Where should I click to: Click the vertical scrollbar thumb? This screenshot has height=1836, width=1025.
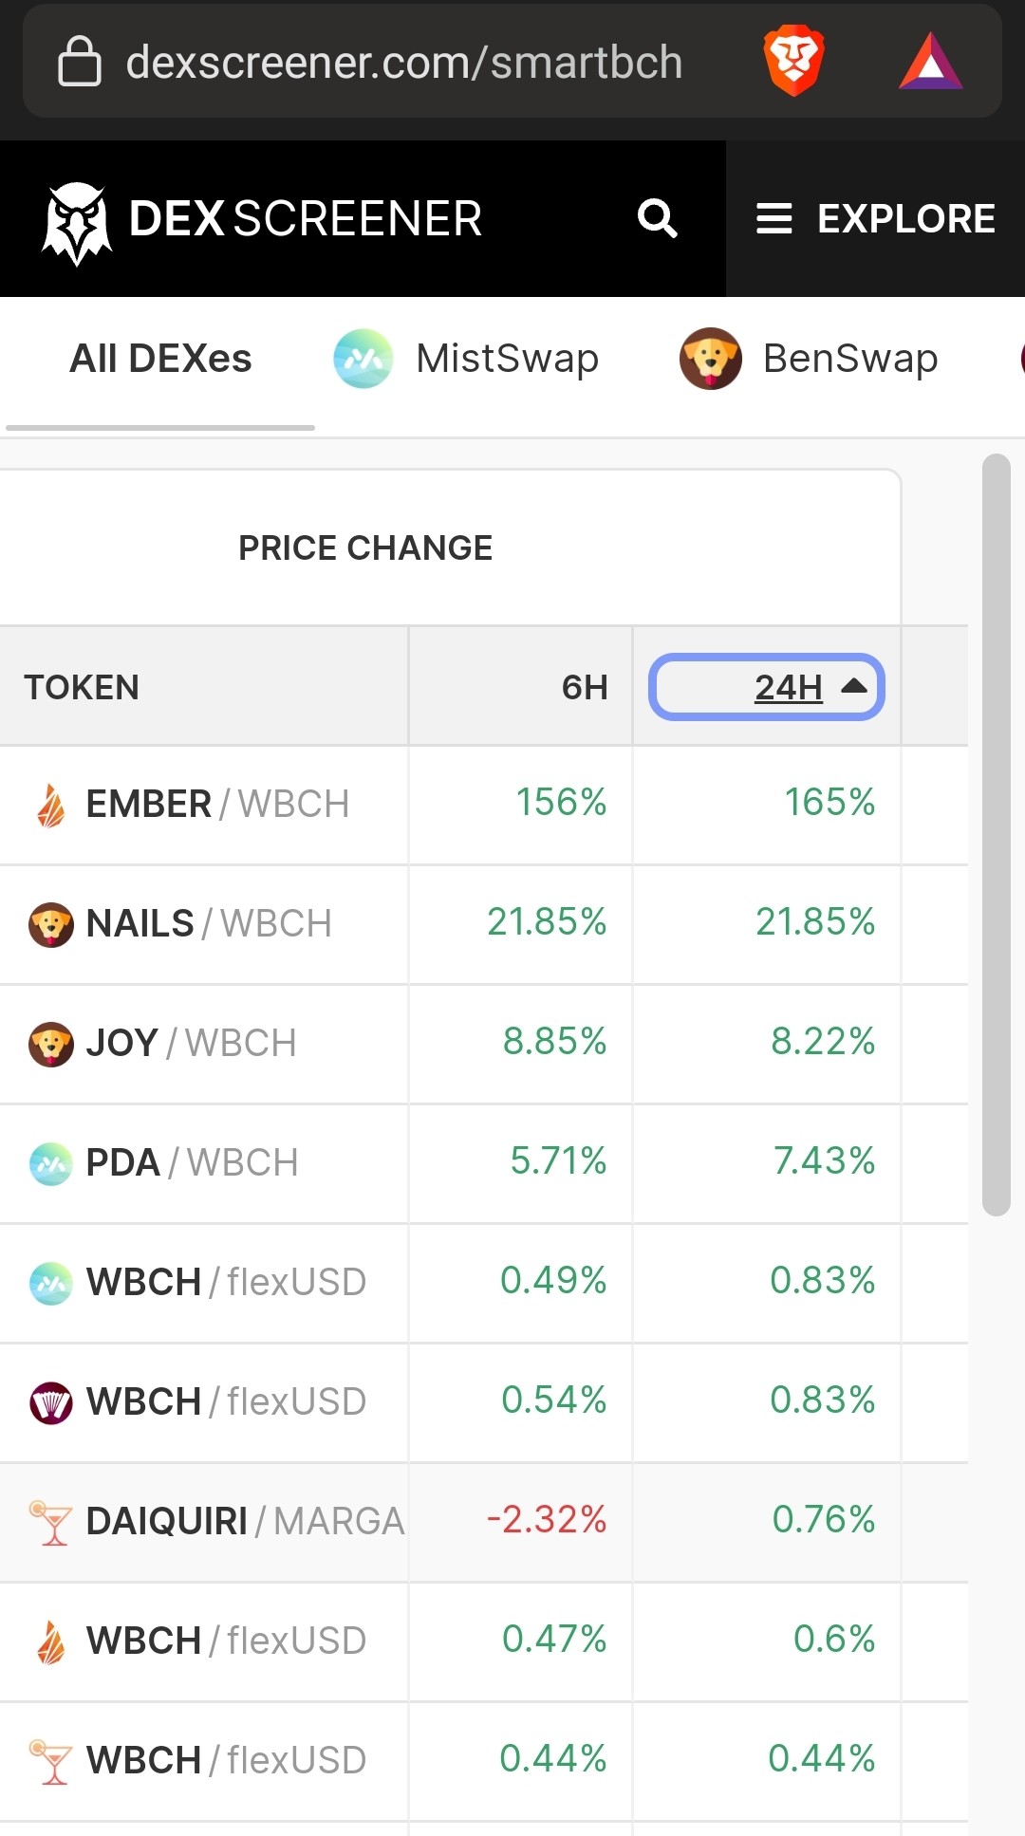point(997,835)
